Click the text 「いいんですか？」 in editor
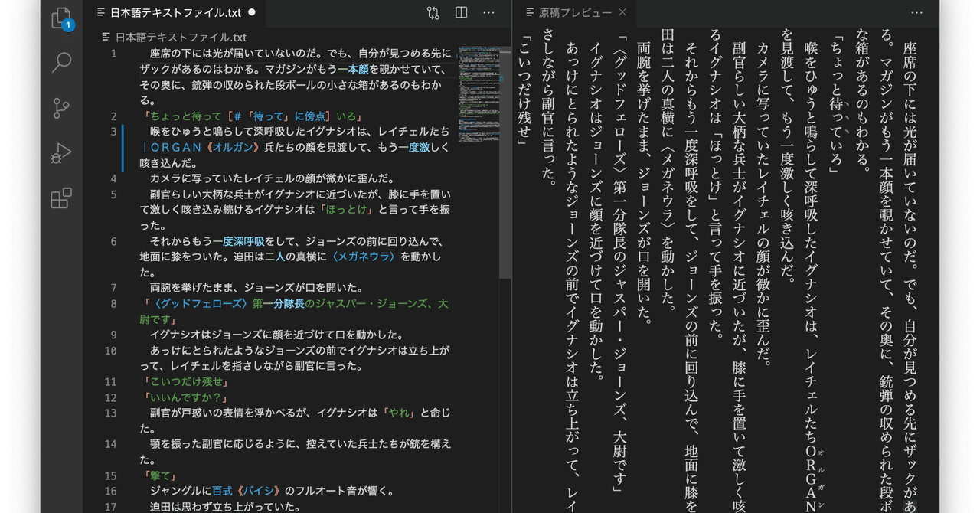The image size is (980, 513). [x=186, y=397]
